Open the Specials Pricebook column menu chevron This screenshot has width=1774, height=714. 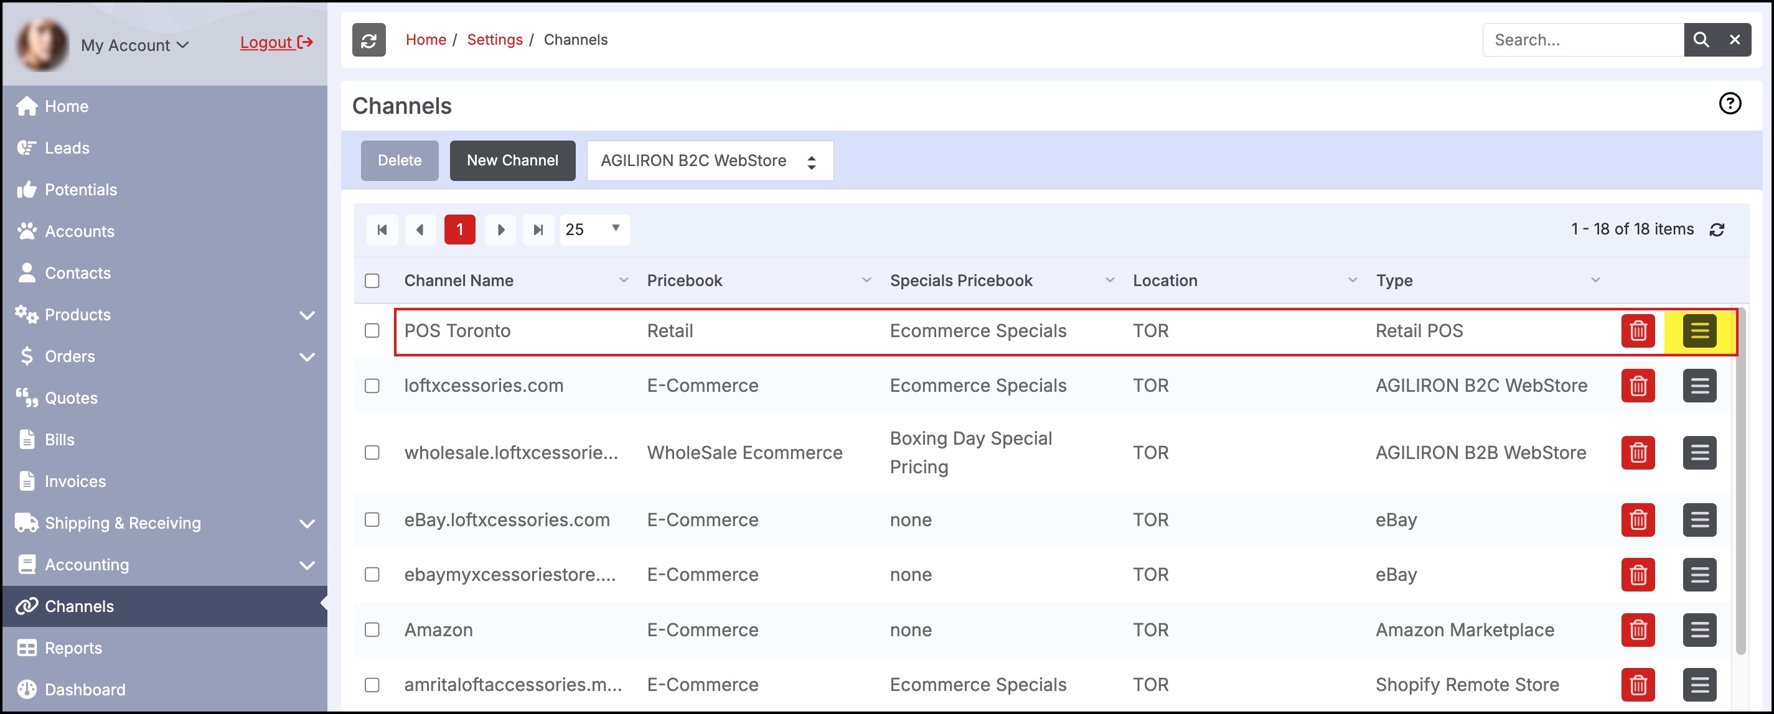click(1109, 280)
